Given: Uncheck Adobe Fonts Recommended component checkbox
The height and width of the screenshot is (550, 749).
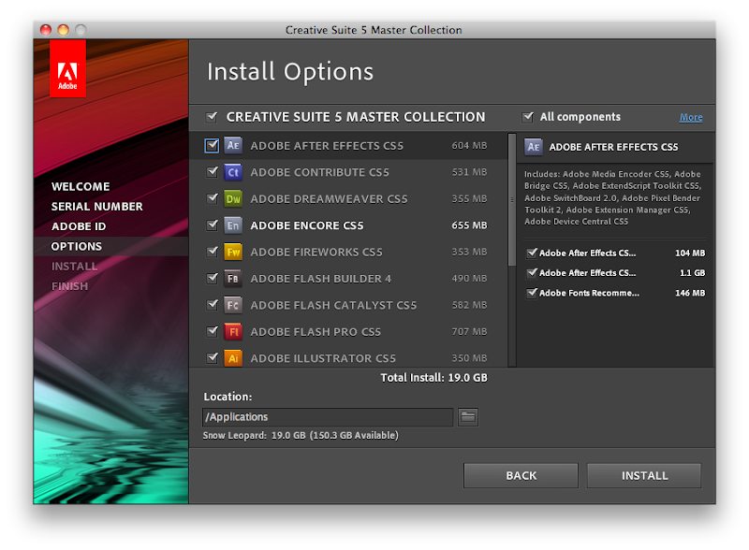Looking at the screenshot, I should (532, 293).
